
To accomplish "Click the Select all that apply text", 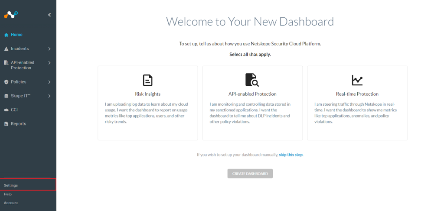I will point(250,55).
